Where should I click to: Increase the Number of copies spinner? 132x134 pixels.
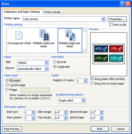[x=85, y=80]
